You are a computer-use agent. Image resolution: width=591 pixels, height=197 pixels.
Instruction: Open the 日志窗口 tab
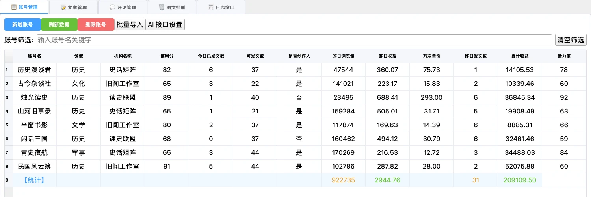[x=221, y=7]
